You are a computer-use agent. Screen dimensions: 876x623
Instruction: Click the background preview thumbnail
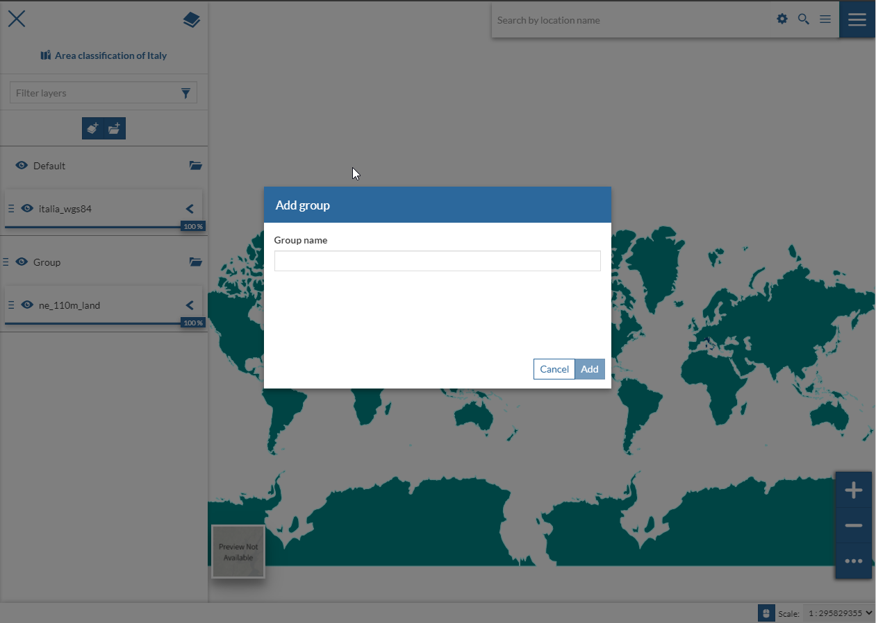238,552
